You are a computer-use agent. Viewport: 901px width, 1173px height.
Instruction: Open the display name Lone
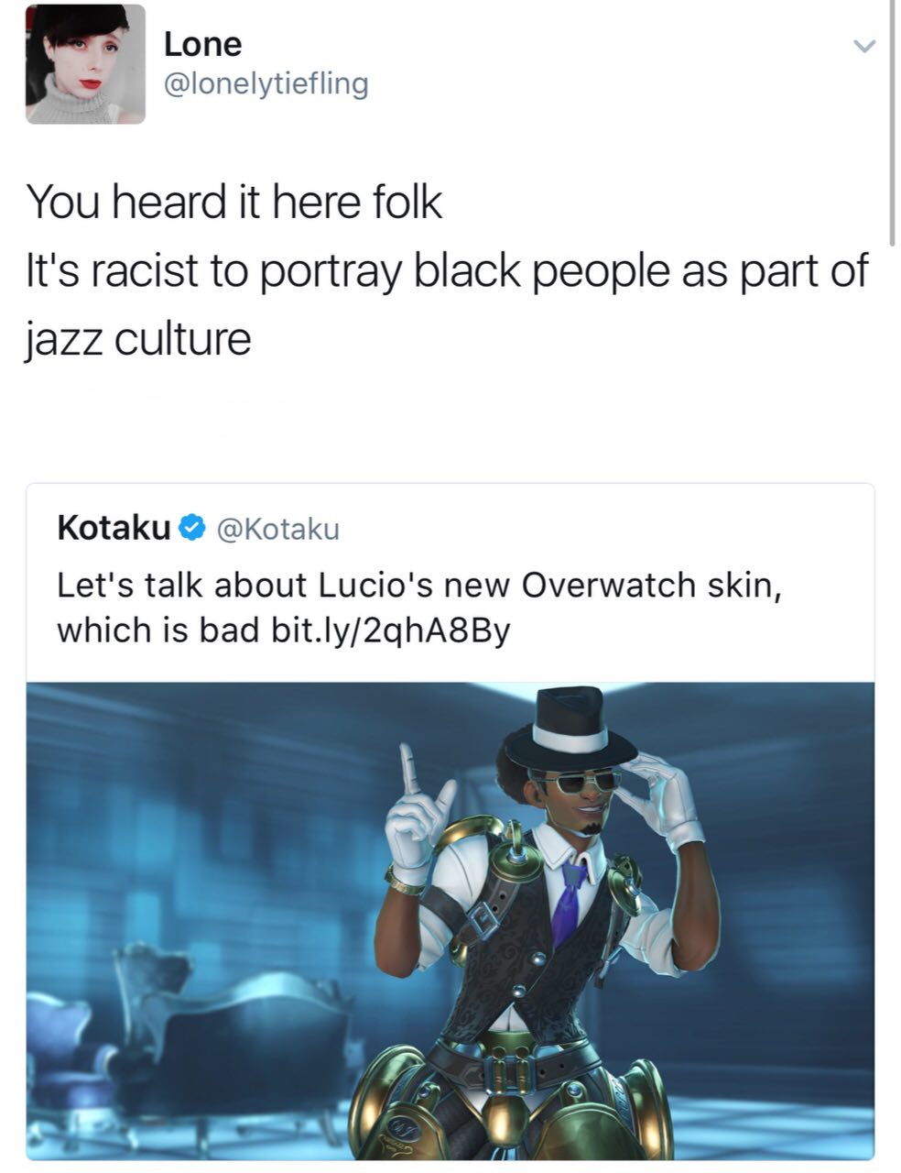tap(202, 43)
